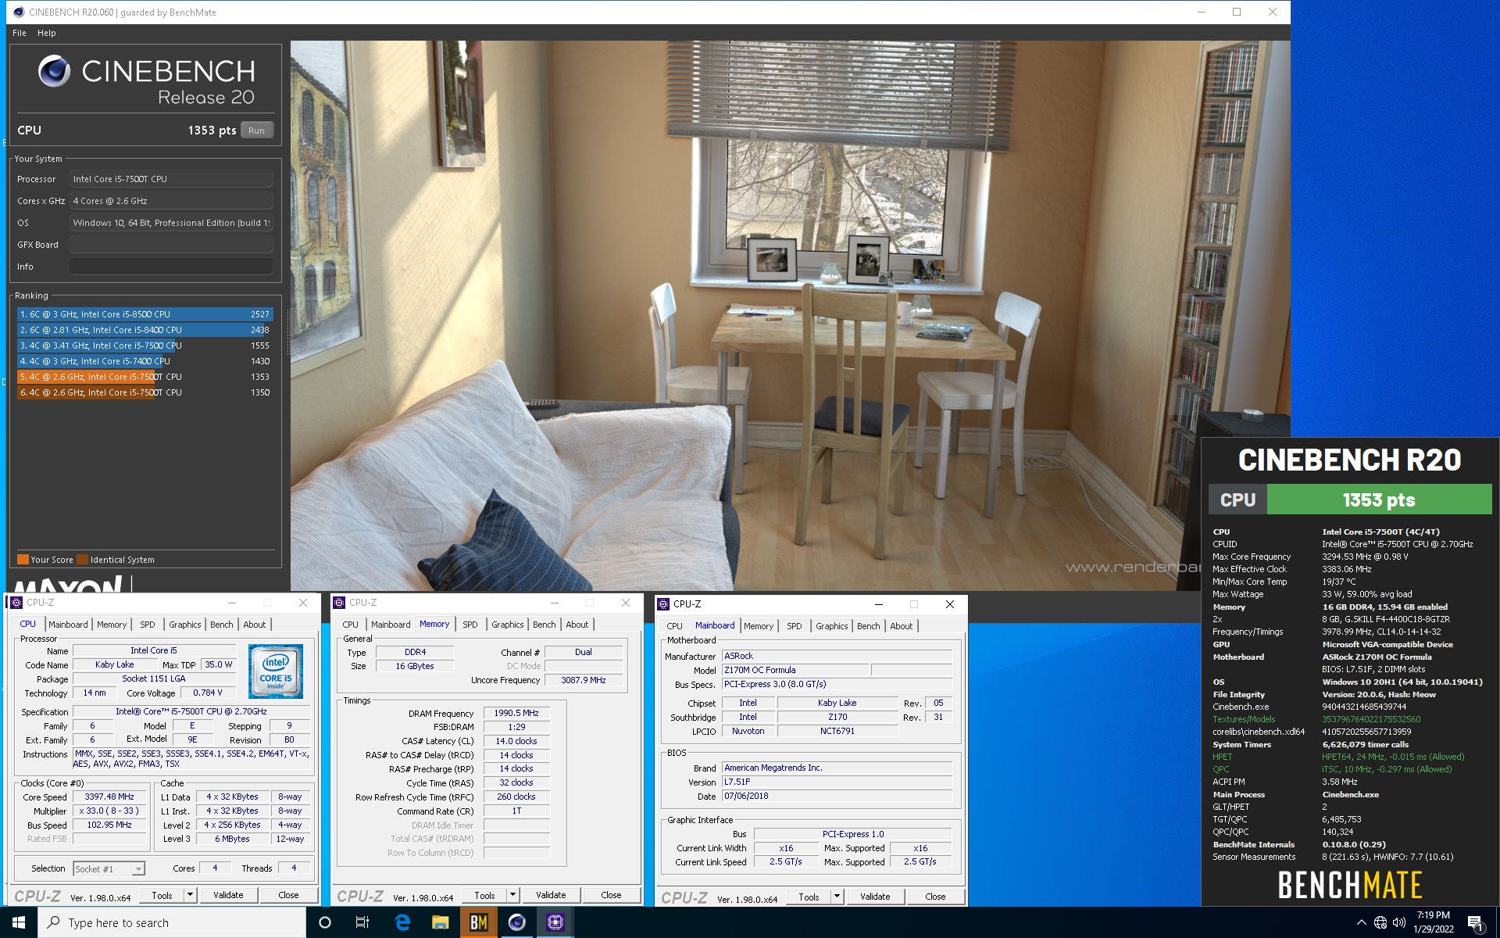
Task: Click the Threads value box
Action: coord(294,868)
